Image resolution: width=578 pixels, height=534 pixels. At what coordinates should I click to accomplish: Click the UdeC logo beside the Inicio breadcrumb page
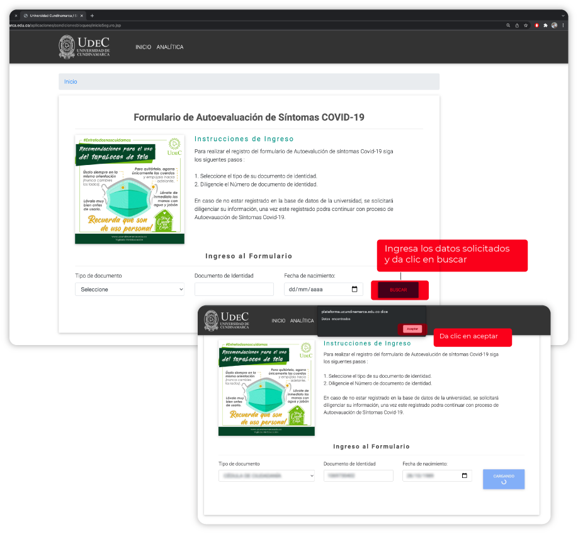click(84, 47)
